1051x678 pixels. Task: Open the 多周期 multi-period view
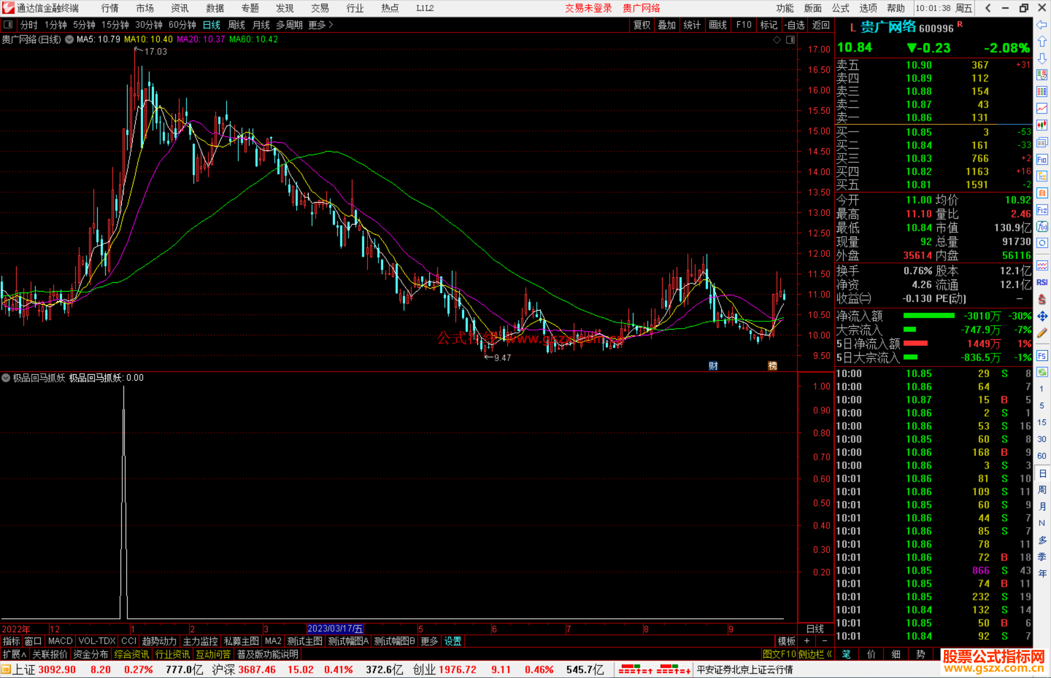point(289,25)
